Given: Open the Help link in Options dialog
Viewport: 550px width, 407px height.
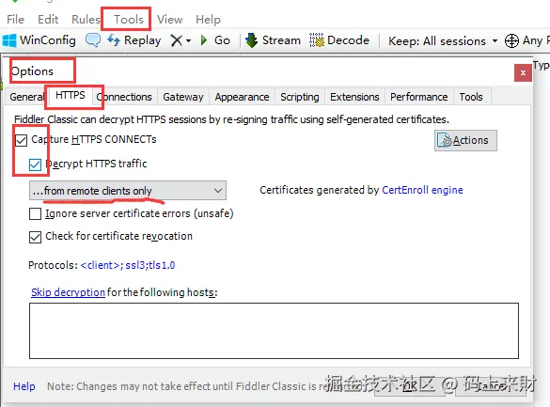Looking at the screenshot, I should pos(24,386).
